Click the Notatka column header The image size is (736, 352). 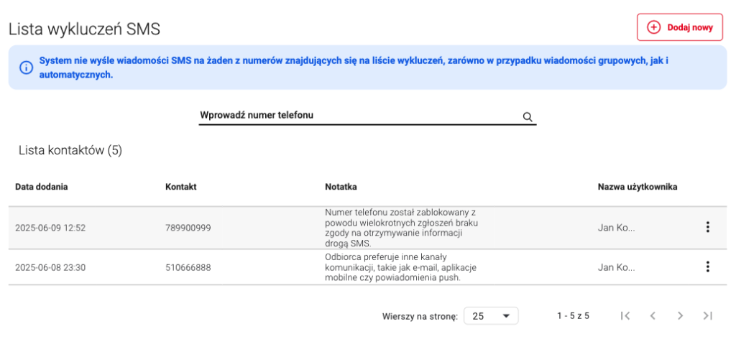[x=341, y=187]
